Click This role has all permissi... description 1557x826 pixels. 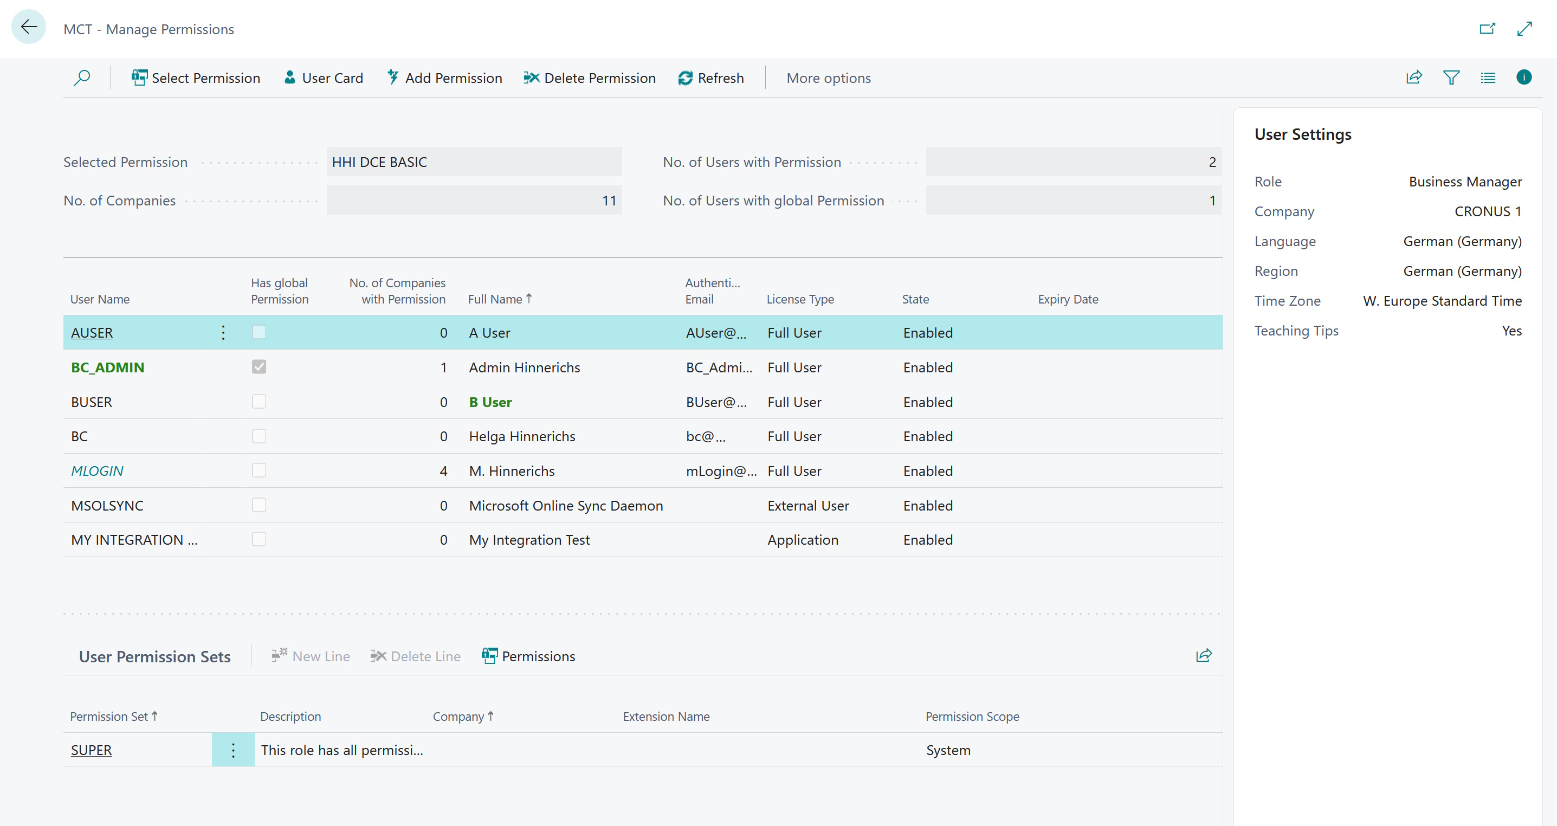[x=341, y=750]
